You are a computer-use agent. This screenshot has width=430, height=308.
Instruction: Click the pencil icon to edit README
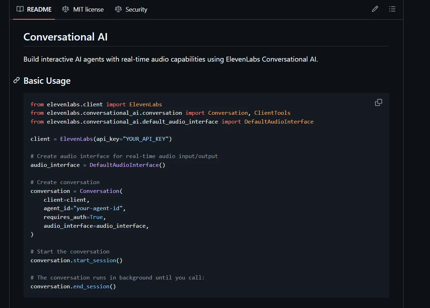point(375,9)
